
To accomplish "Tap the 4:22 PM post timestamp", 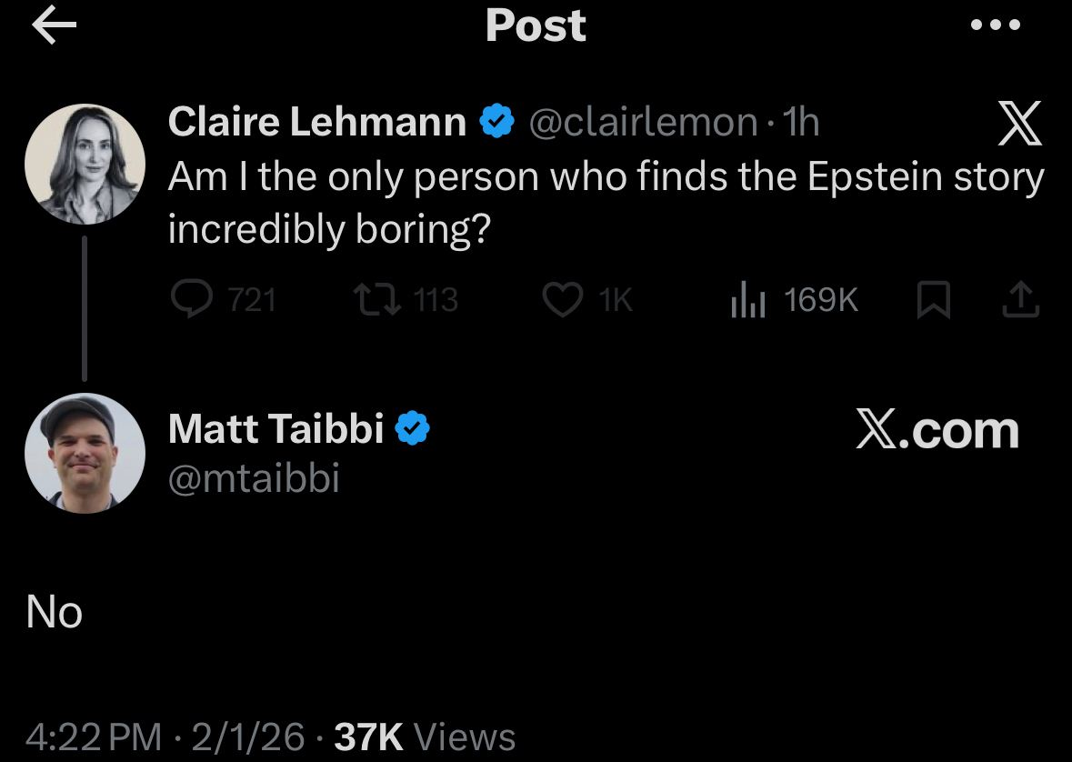I will (x=94, y=737).
